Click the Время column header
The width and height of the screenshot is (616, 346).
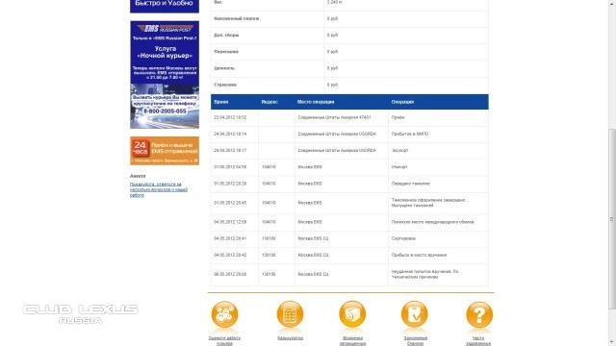(221, 102)
